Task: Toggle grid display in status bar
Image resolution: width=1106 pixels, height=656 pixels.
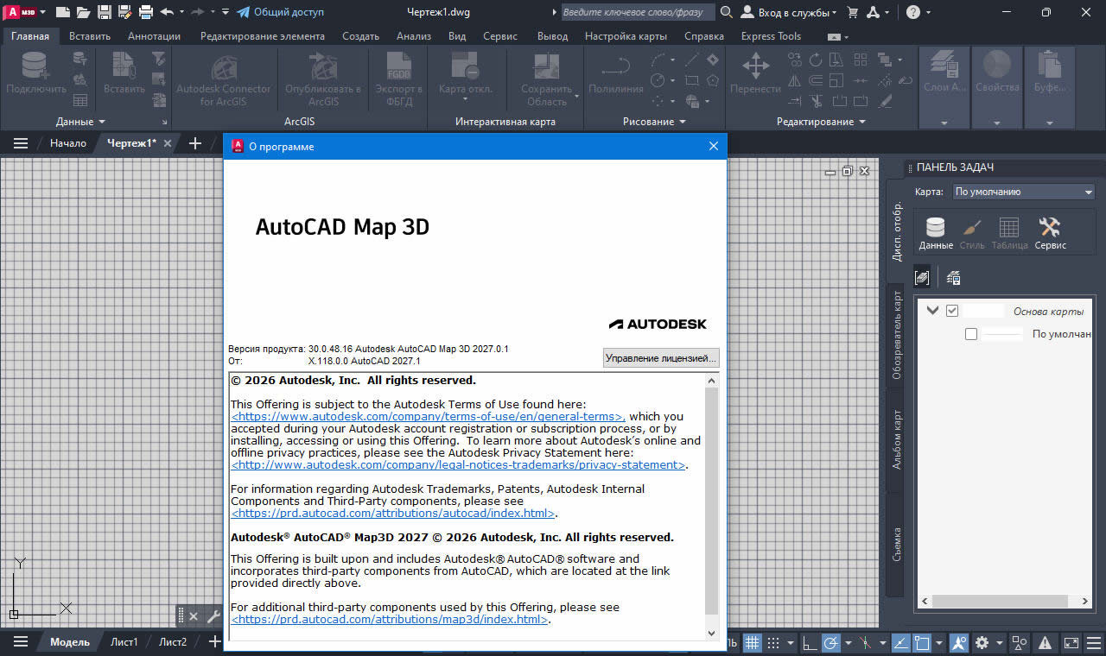Action: pyautogui.click(x=753, y=642)
